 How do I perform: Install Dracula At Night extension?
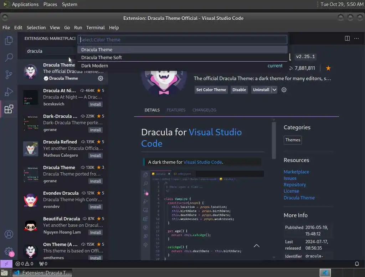click(96, 104)
